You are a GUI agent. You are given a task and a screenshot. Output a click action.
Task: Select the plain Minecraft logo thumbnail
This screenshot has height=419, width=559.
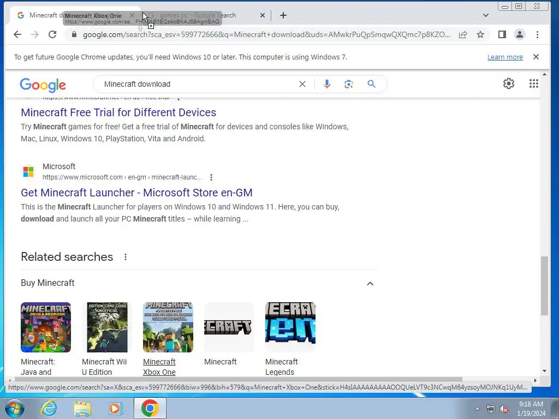[x=229, y=327]
